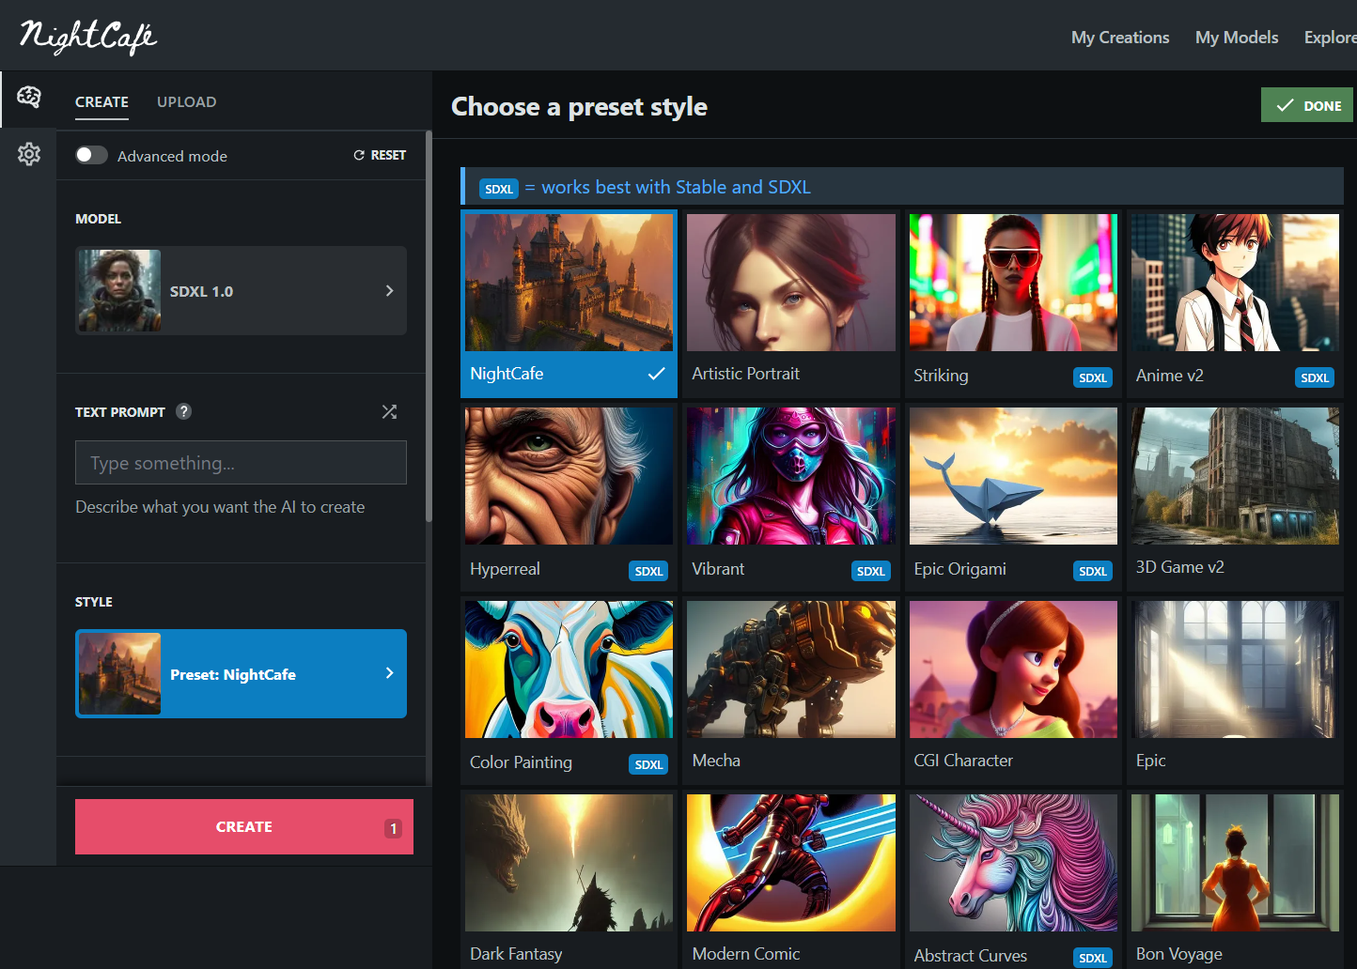This screenshot has height=969, width=1357.
Task: Select the Epic Origami preset thumbnail
Action: click(x=1012, y=476)
